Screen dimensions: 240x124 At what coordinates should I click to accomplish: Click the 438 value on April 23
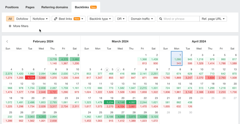click(188, 102)
